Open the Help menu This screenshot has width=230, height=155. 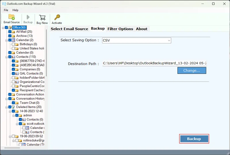(x=15, y=10)
